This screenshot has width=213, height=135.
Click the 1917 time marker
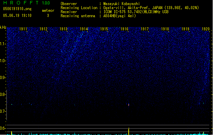point(145,29)
